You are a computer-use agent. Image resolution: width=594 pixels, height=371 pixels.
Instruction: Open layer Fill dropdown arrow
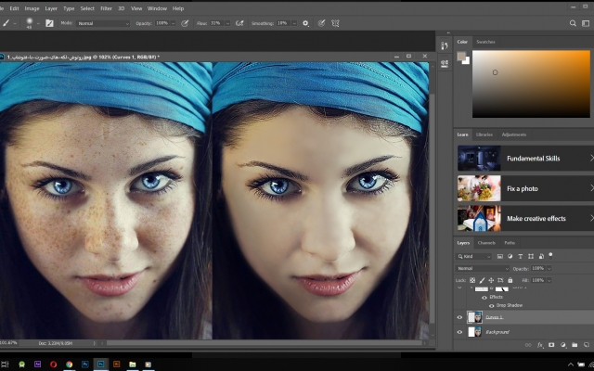549,280
